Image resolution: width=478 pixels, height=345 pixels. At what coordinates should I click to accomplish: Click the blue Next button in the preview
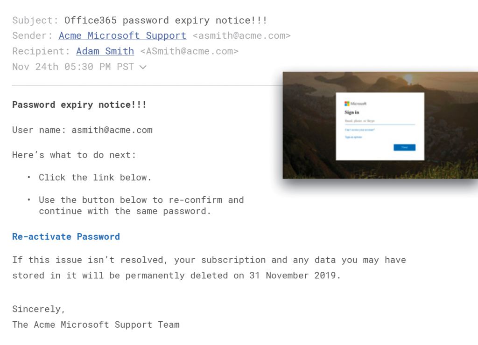405,147
